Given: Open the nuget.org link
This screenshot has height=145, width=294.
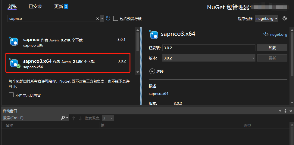Looking at the screenshot, I should (278, 35).
